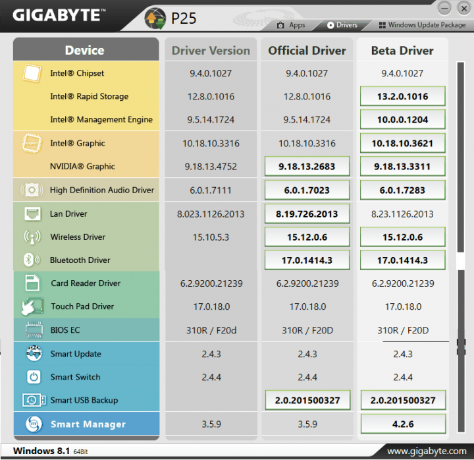This screenshot has width=474, height=460.
Task: Click the GIGABYTE logo
Action: tap(59, 15)
